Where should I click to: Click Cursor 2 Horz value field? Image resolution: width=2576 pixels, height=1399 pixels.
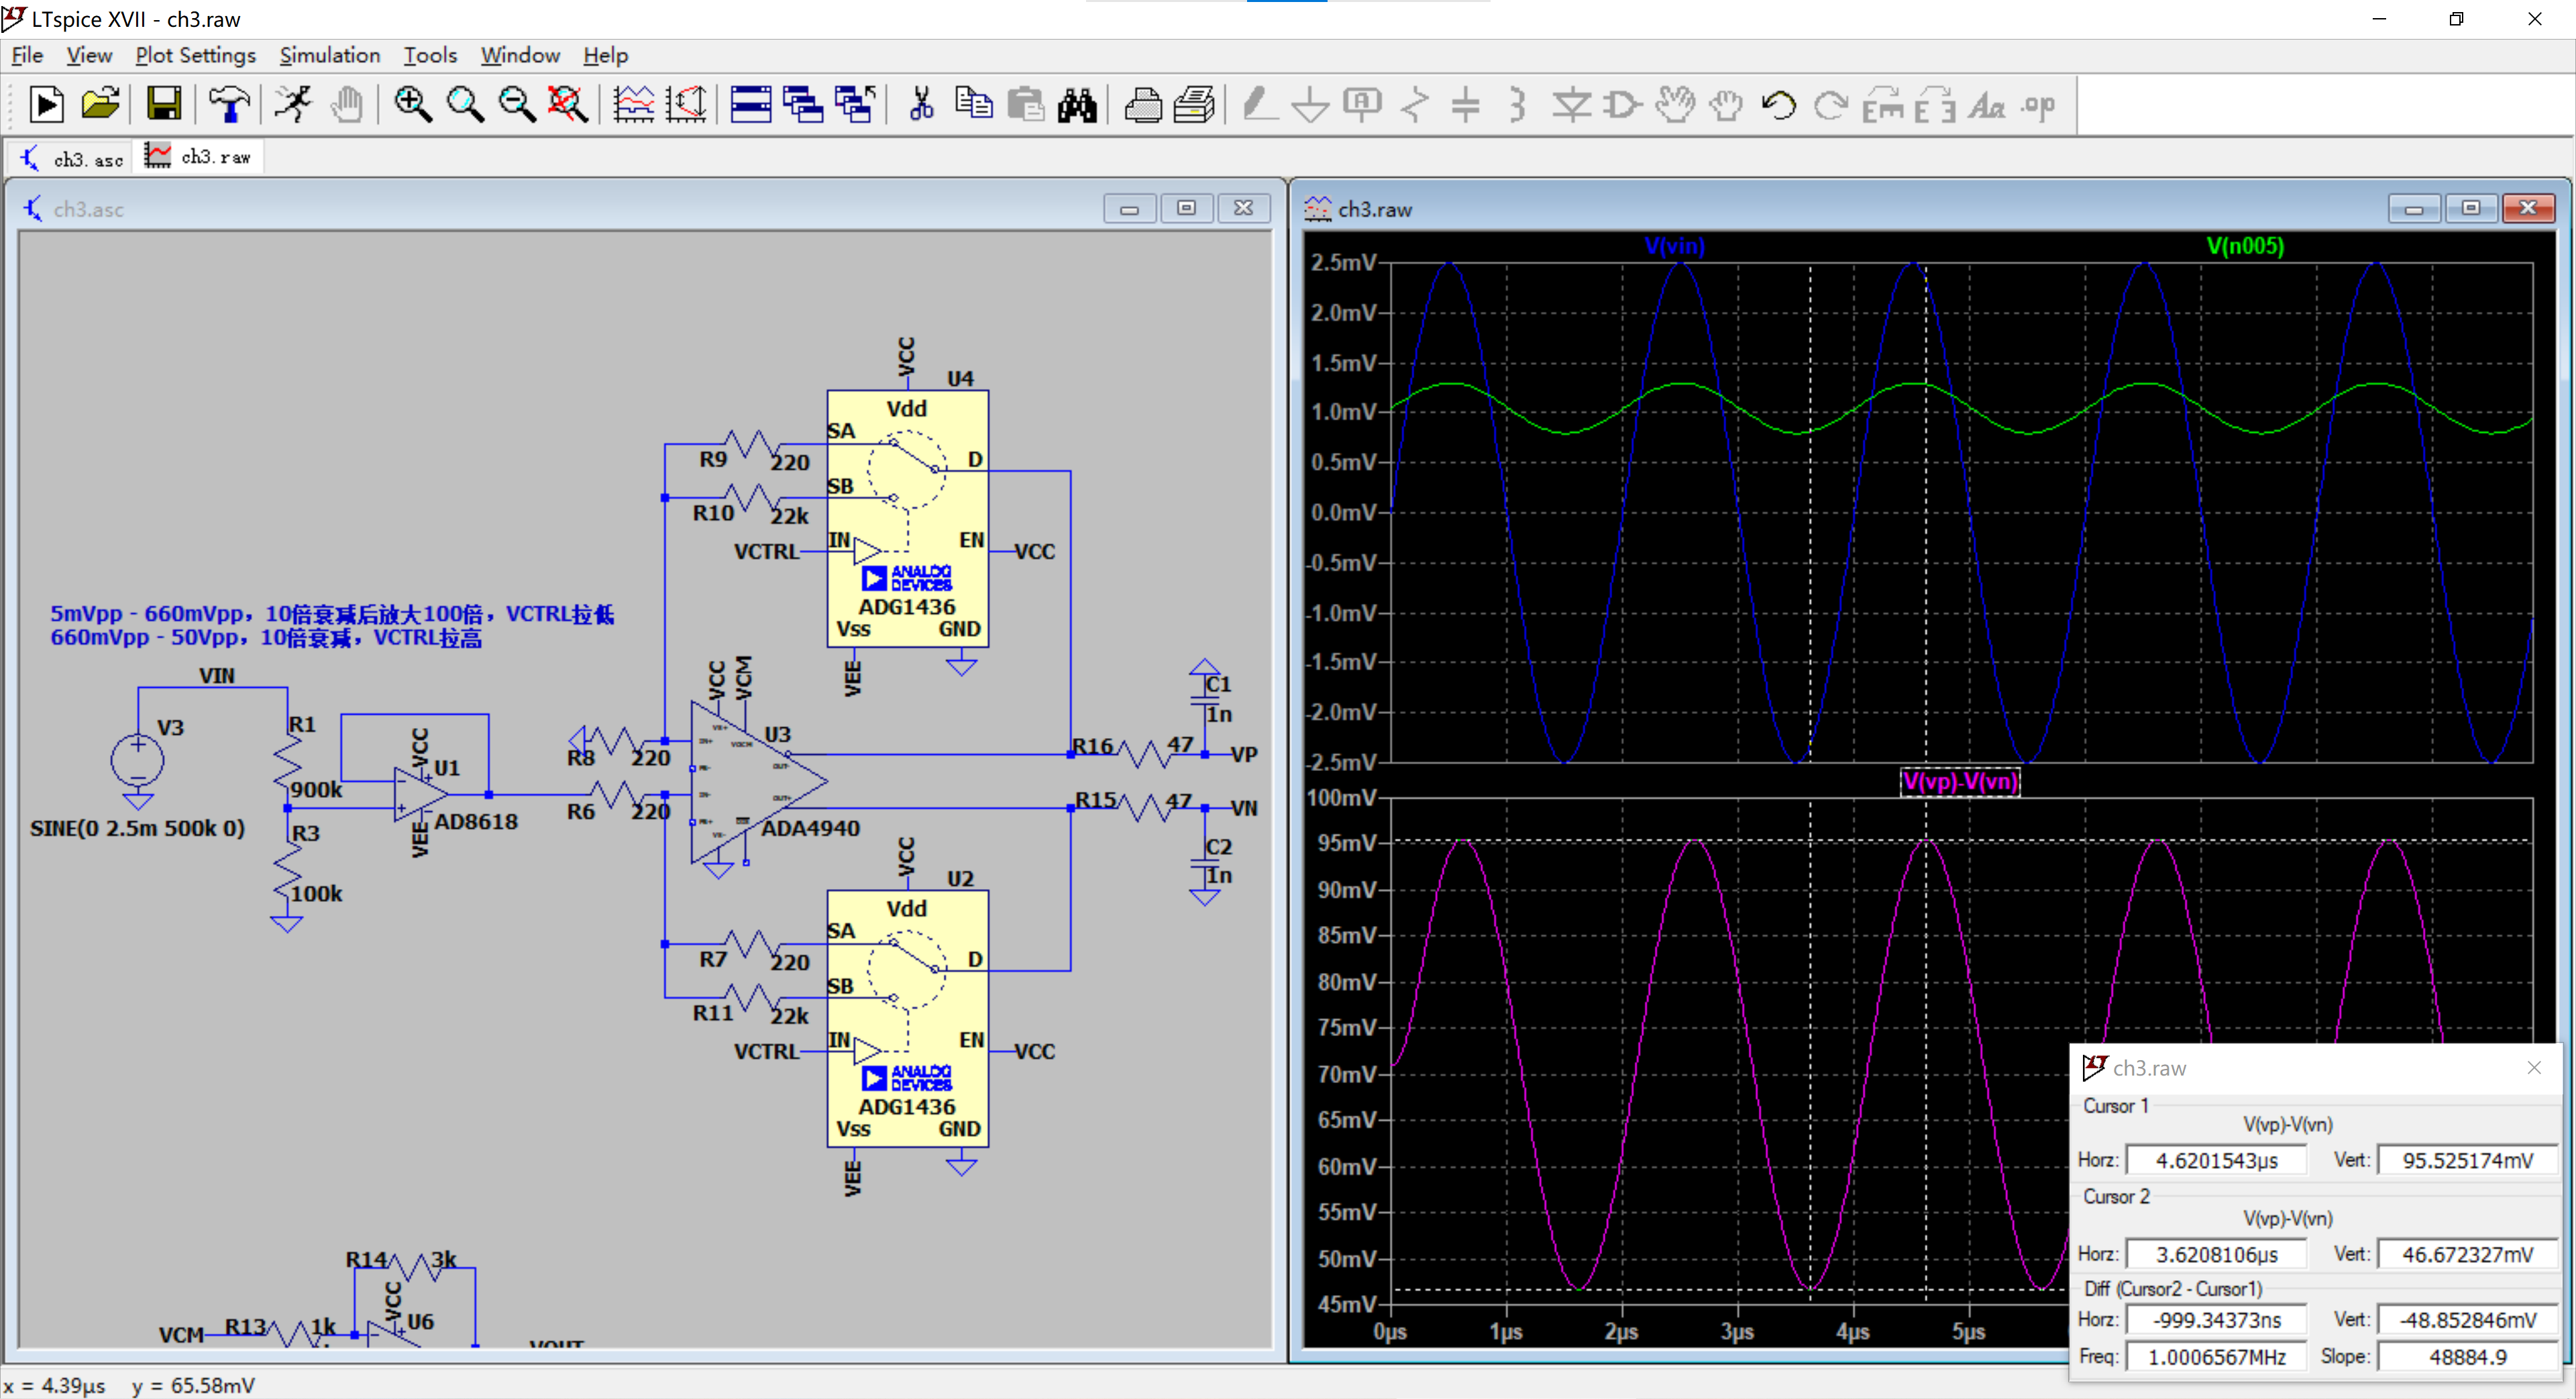point(2216,1254)
